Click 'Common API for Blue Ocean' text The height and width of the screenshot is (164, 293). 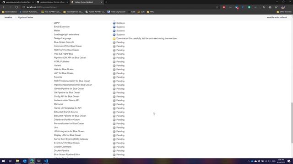click(x=68, y=46)
